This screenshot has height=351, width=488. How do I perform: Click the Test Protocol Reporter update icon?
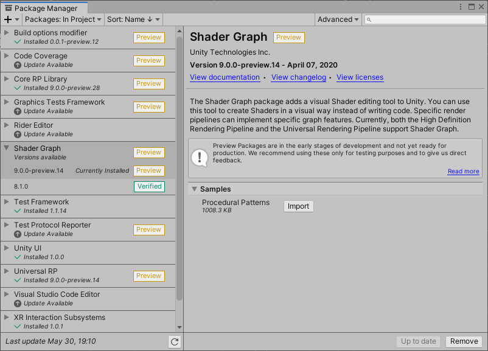18,234
